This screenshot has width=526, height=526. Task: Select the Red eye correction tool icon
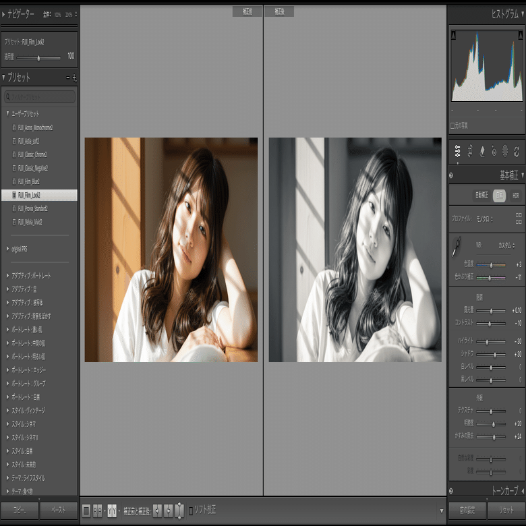pyautogui.click(x=494, y=151)
